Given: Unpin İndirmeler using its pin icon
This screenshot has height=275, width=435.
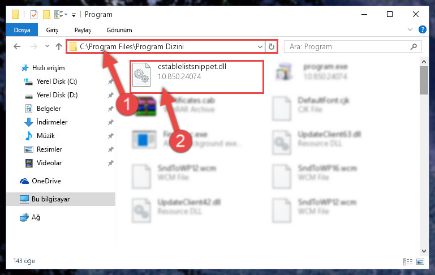Looking at the screenshot, I should [x=110, y=122].
